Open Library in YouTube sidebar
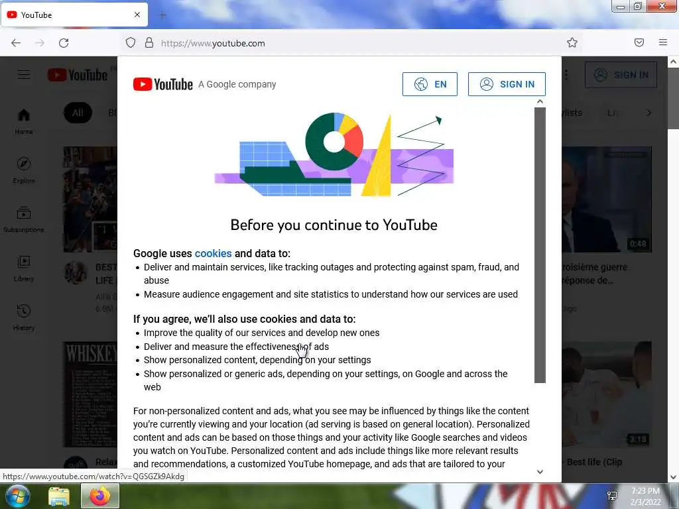679x509 pixels. pos(24,268)
